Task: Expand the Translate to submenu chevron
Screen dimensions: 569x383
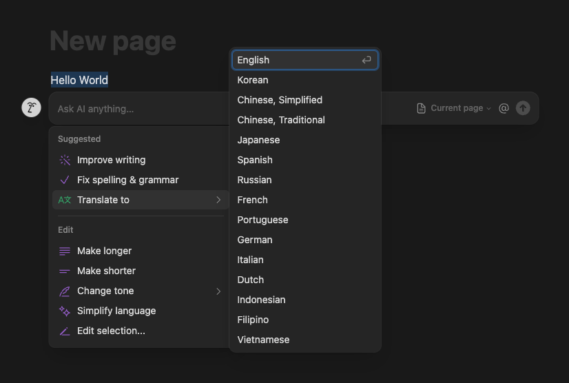Action: tap(218, 200)
